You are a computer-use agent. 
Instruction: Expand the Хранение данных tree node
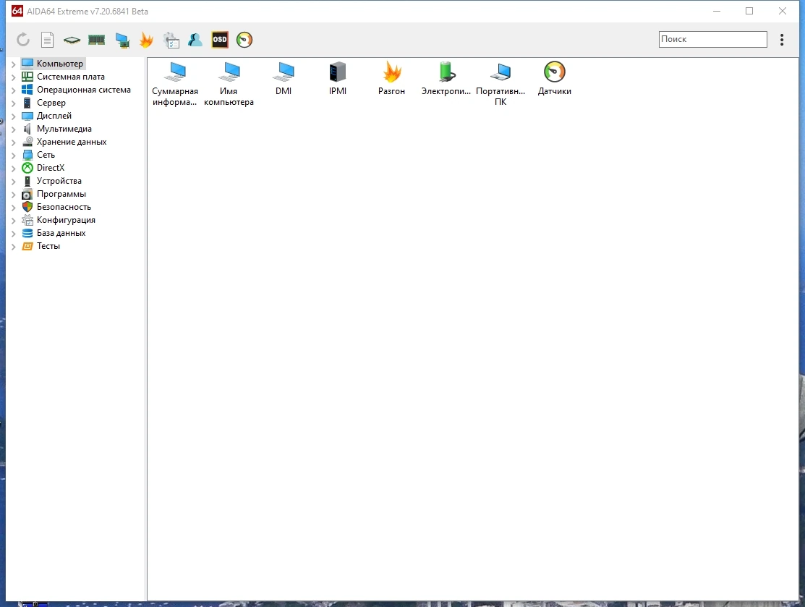(13, 143)
